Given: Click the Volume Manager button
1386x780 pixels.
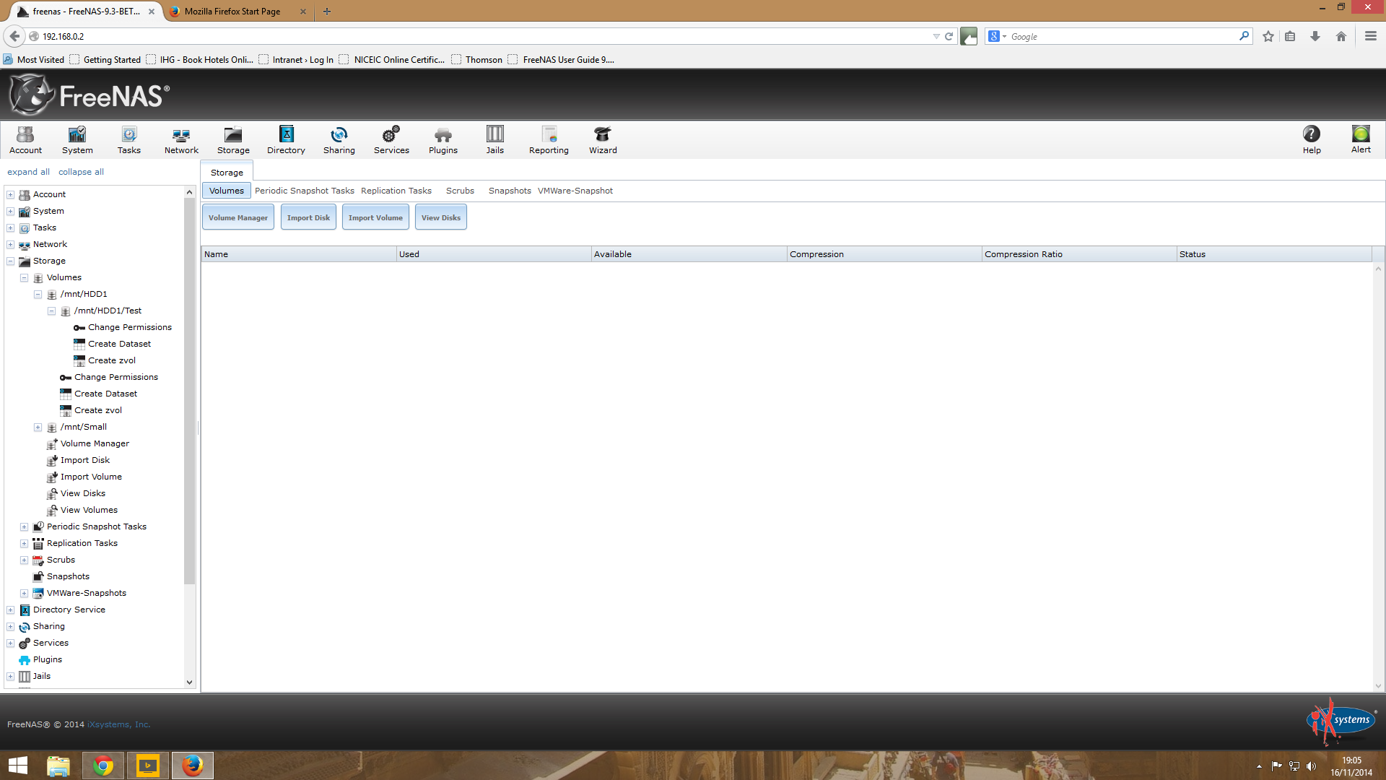Looking at the screenshot, I should pyautogui.click(x=237, y=217).
